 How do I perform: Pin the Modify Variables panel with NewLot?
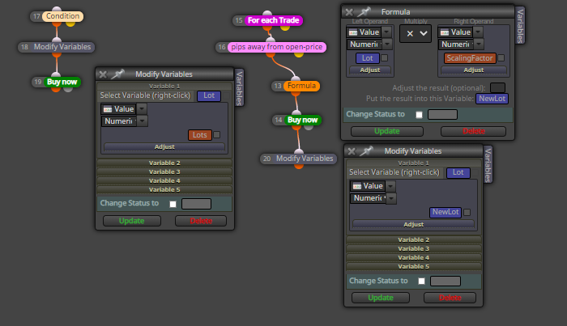pos(366,151)
